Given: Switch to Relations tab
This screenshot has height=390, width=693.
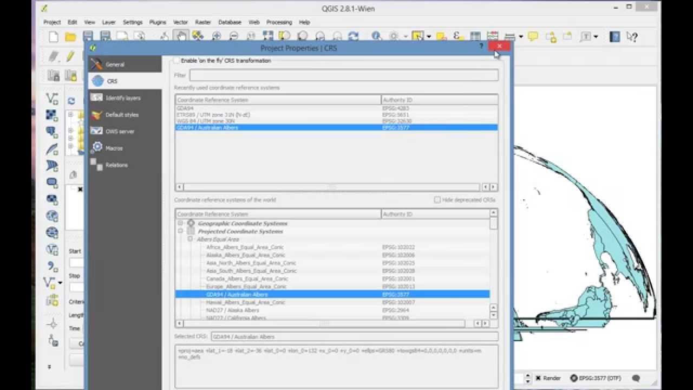Looking at the screenshot, I should pos(125,165).
